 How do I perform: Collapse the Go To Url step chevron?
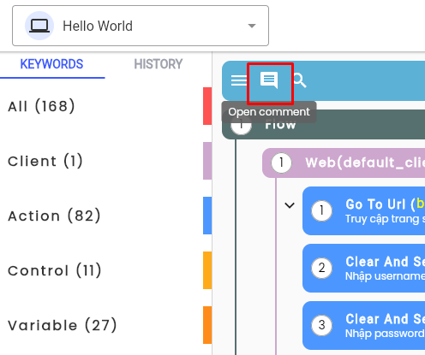point(290,205)
